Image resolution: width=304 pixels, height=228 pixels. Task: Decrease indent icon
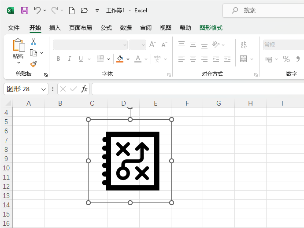(216, 59)
